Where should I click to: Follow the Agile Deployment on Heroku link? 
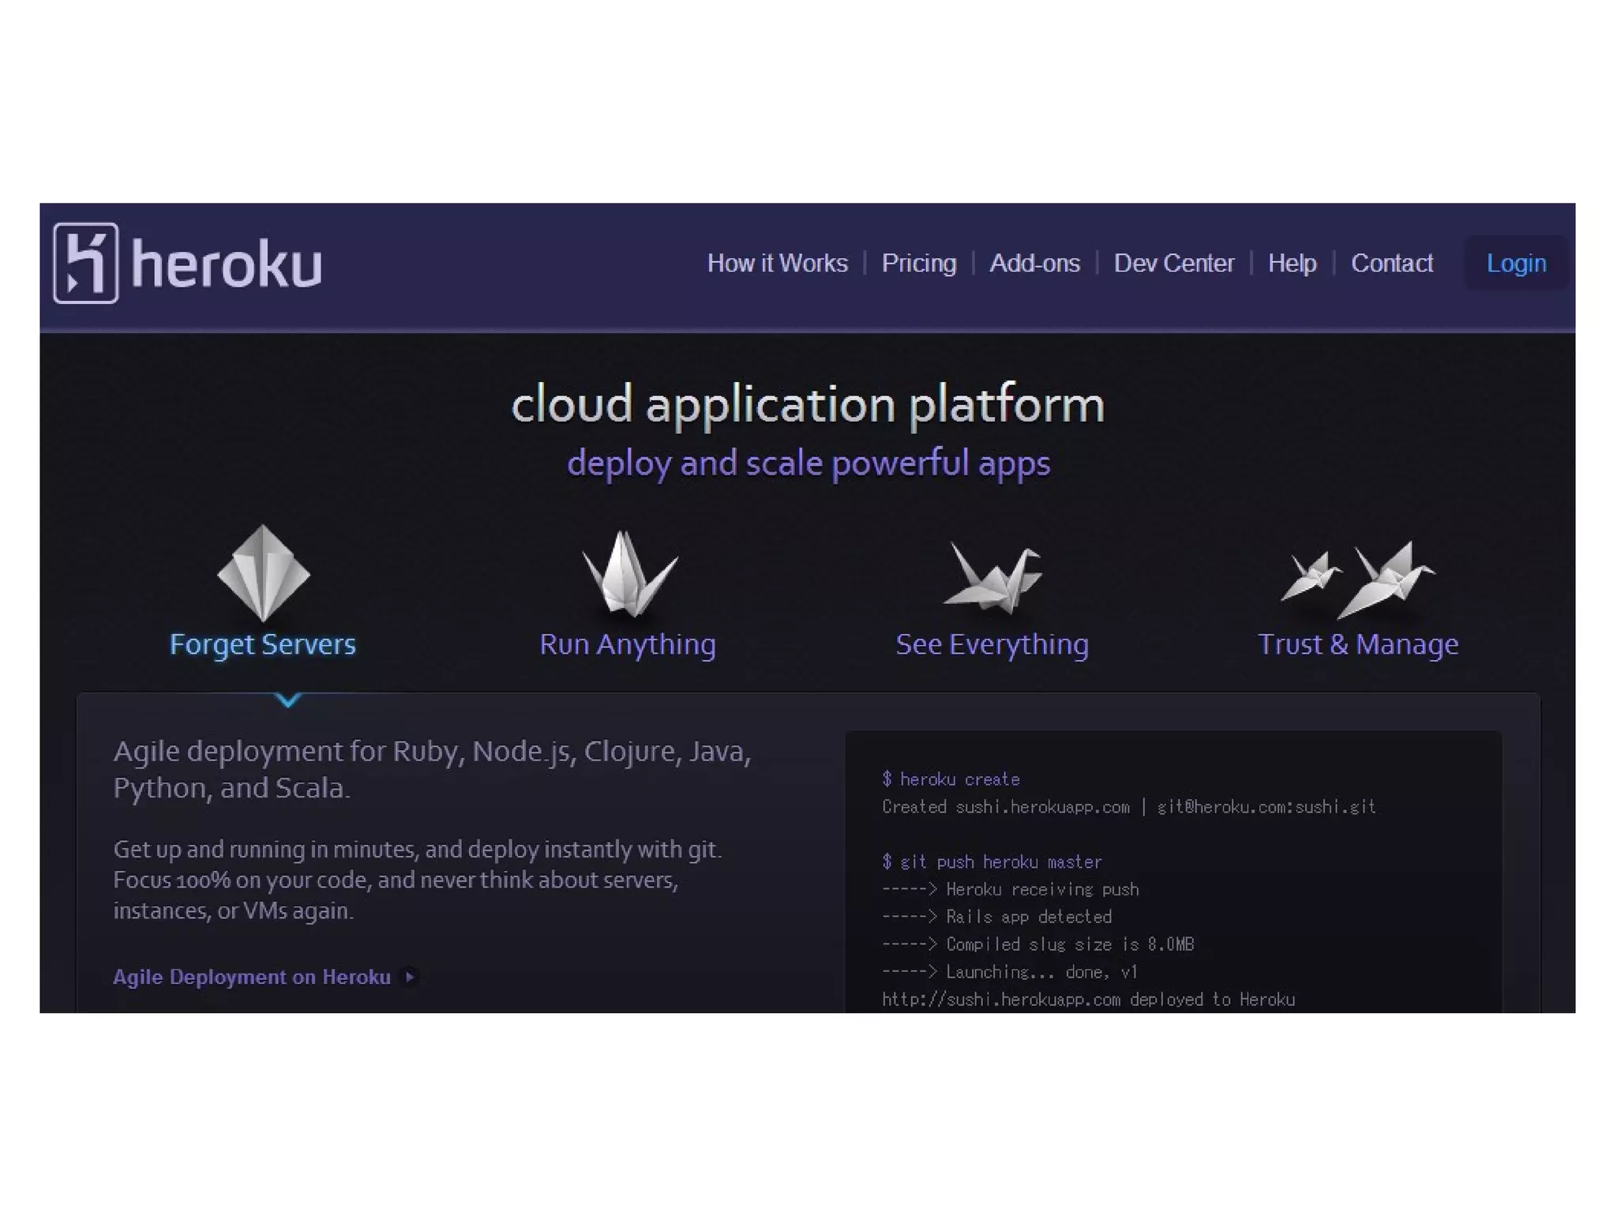[x=252, y=977]
